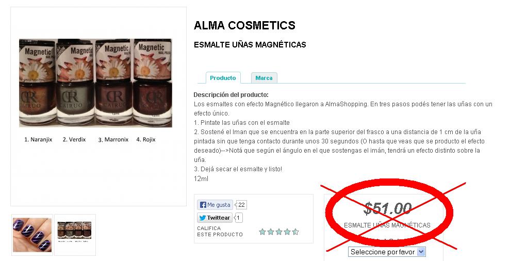Click the main product image of bottles
Image resolution: width=510 pixels, height=261 pixels.
tap(95, 83)
